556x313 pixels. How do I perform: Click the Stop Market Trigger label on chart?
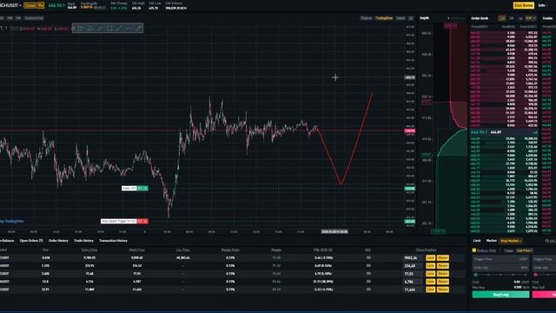[x=118, y=222]
